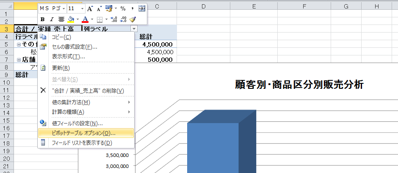398x173 pixels.
Task: Apply comma style number format
Action: [132, 8]
